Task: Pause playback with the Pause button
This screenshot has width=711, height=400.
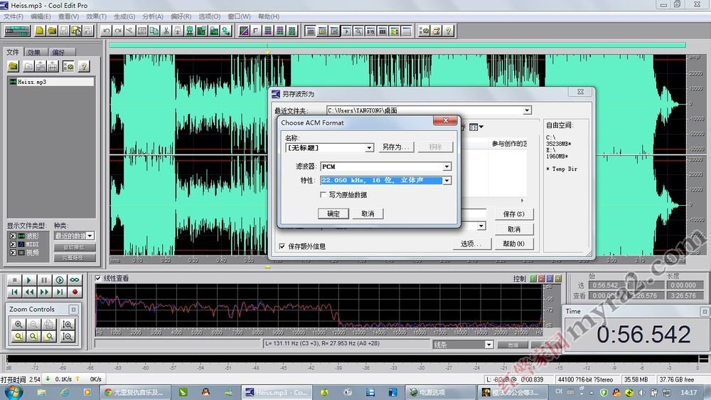Action: (x=44, y=280)
